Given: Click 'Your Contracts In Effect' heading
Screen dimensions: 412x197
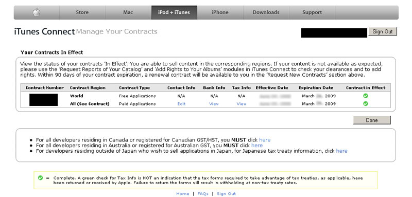Looking at the screenshot, I should (x=52, y=52).
